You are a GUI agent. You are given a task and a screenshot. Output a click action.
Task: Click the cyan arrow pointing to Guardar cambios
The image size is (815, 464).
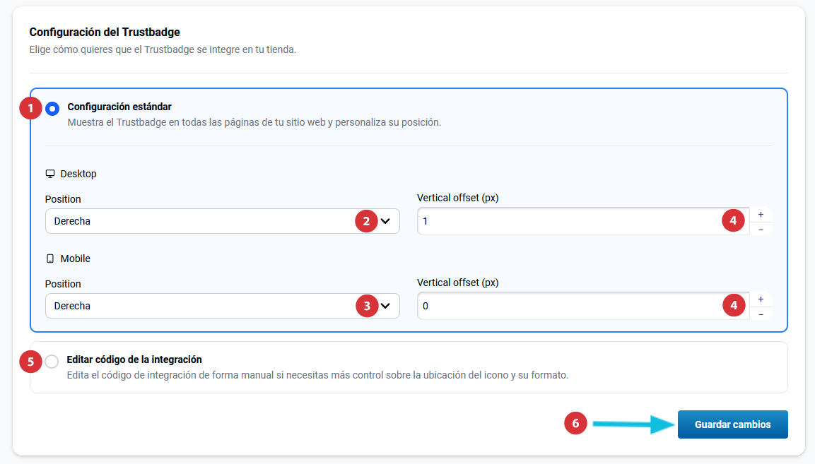pyautogui.click(x=633, y=424)
